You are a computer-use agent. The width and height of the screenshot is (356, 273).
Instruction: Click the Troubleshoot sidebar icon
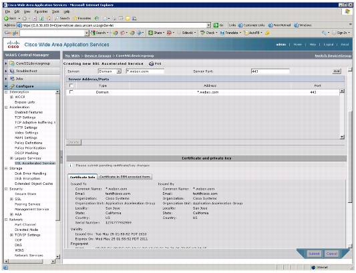(12, 71)
